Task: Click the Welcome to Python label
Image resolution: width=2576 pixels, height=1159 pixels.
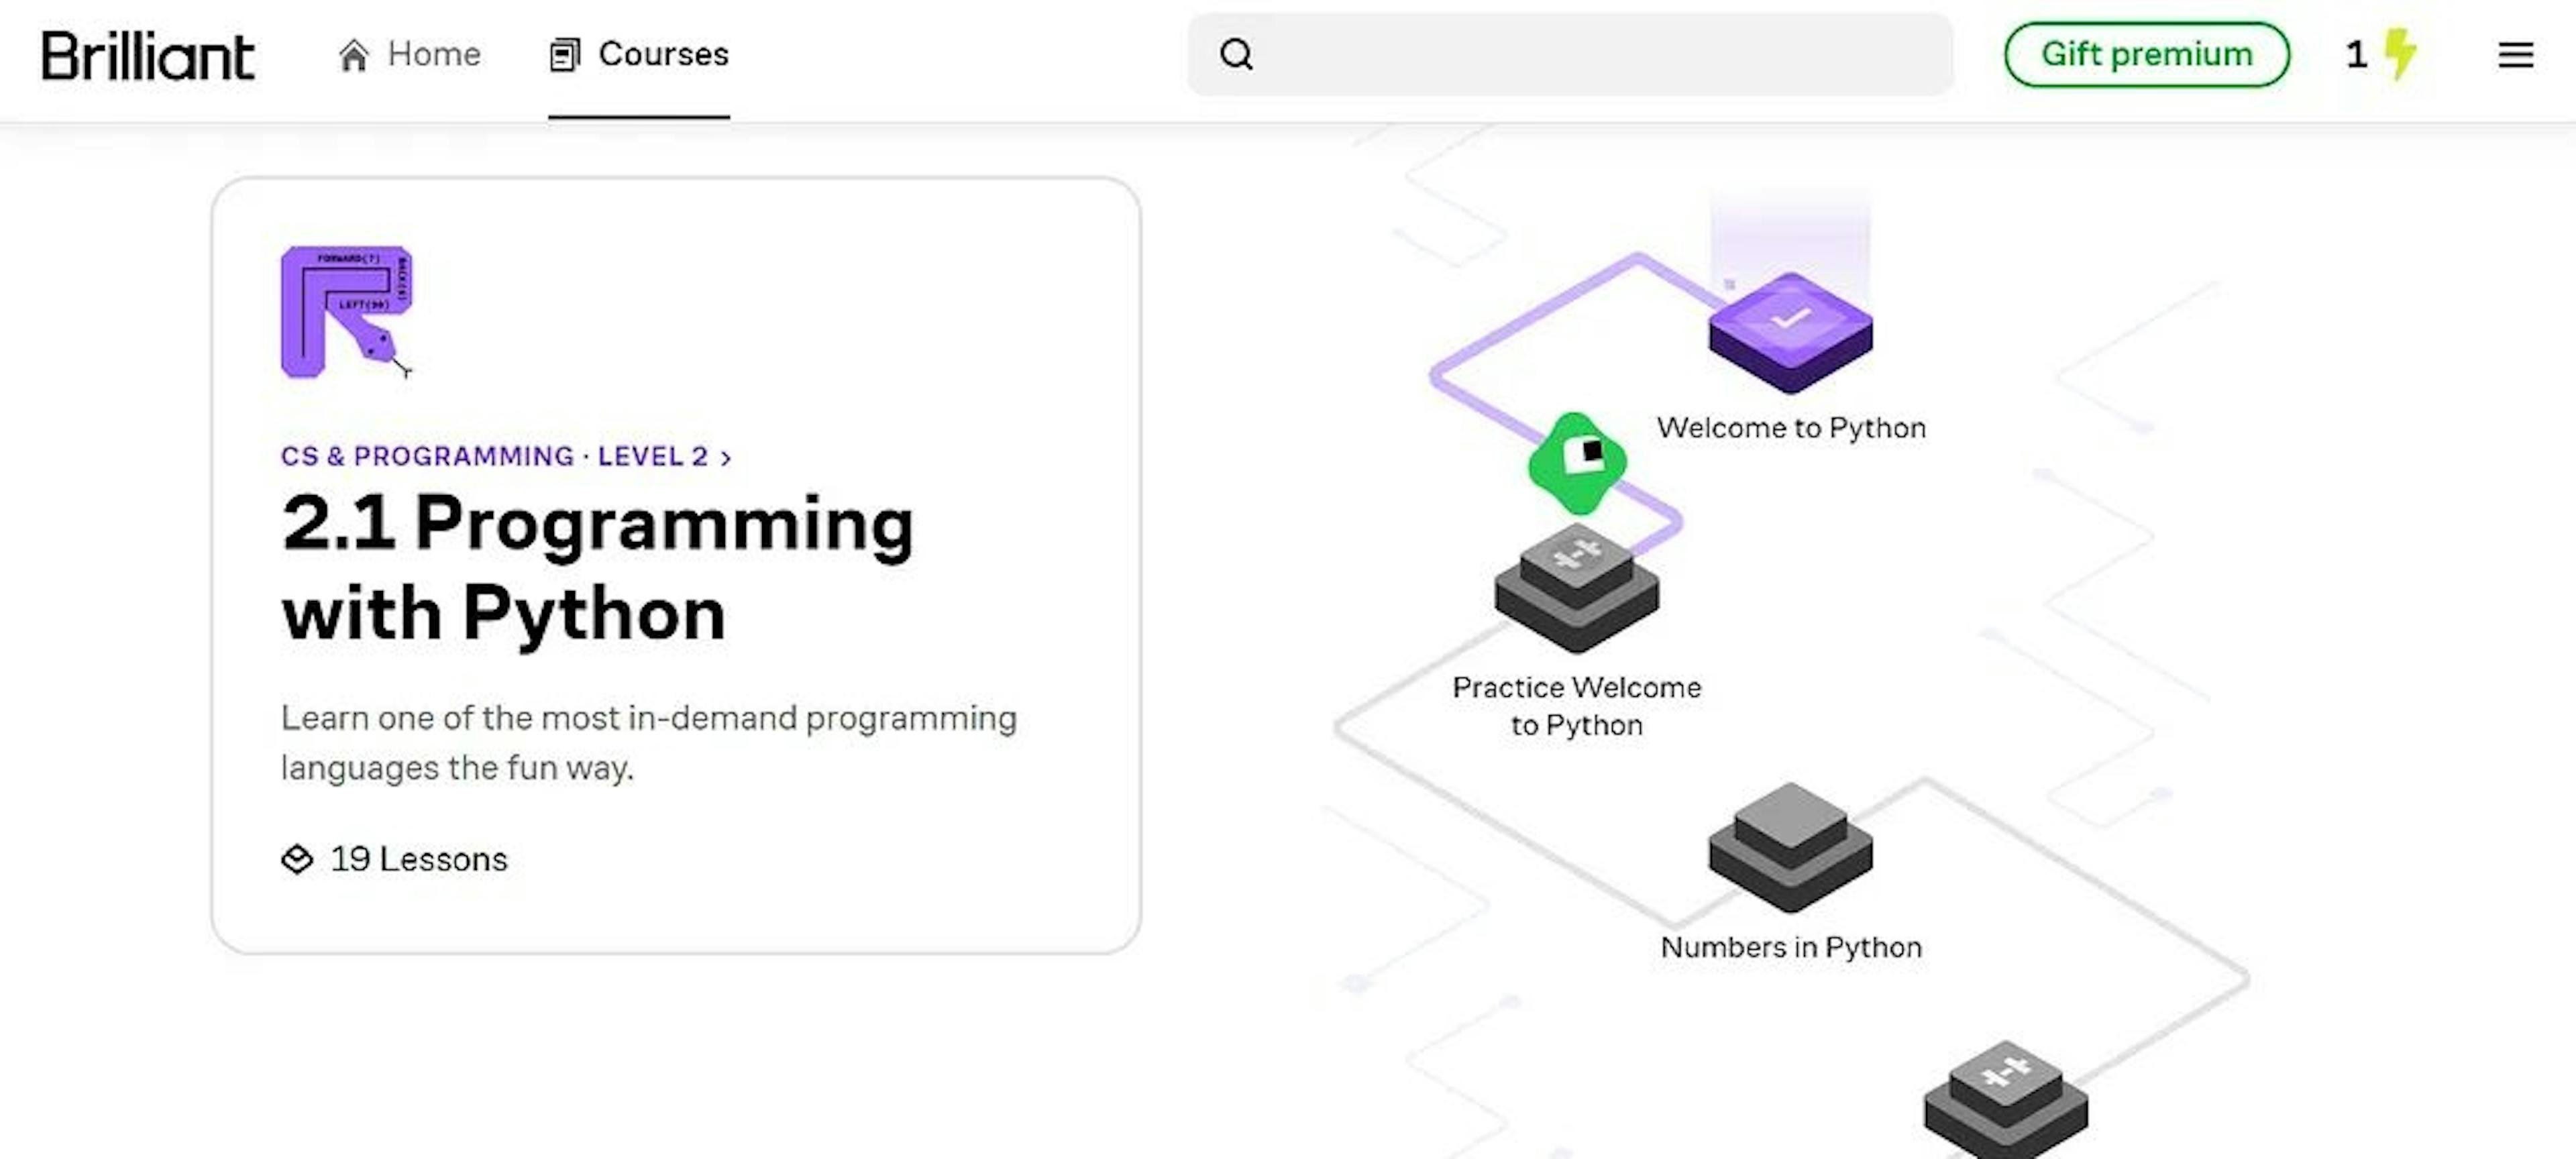Action: pyautogui.click(x=1791, y=428)
